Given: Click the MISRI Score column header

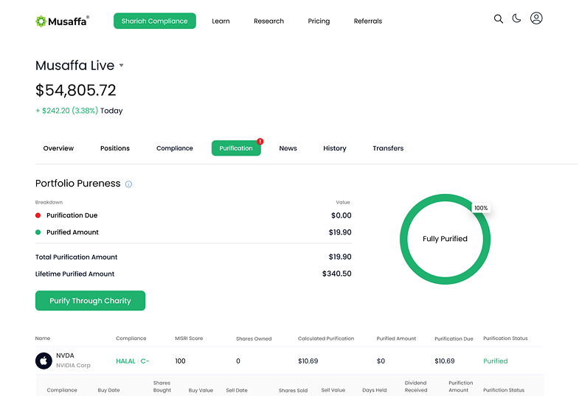Looking at the screenshot, I should coord(189,338).
